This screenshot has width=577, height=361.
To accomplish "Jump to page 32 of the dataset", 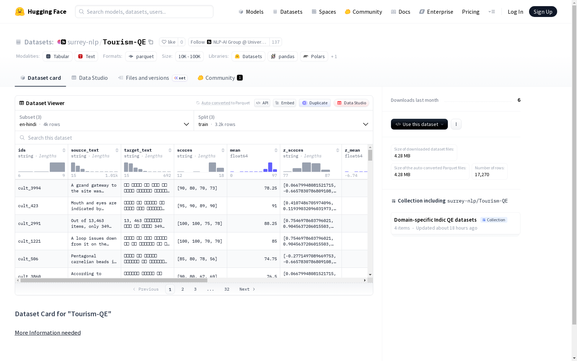I will coord(227,289).
